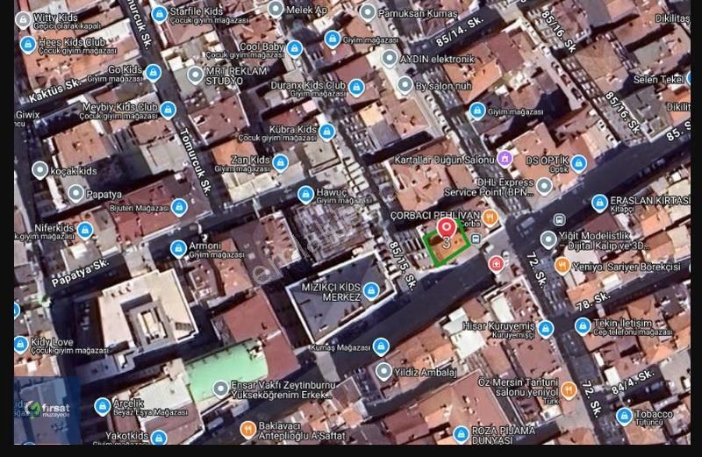Click the Yeniyol Sarıyer Börekçisi pin
This screenshot has height=457, width=702.
tap(562, 266)
